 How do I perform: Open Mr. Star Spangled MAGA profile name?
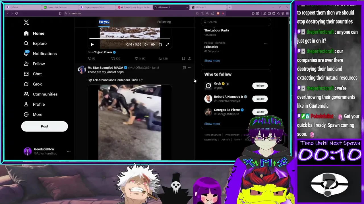point(105,68)
